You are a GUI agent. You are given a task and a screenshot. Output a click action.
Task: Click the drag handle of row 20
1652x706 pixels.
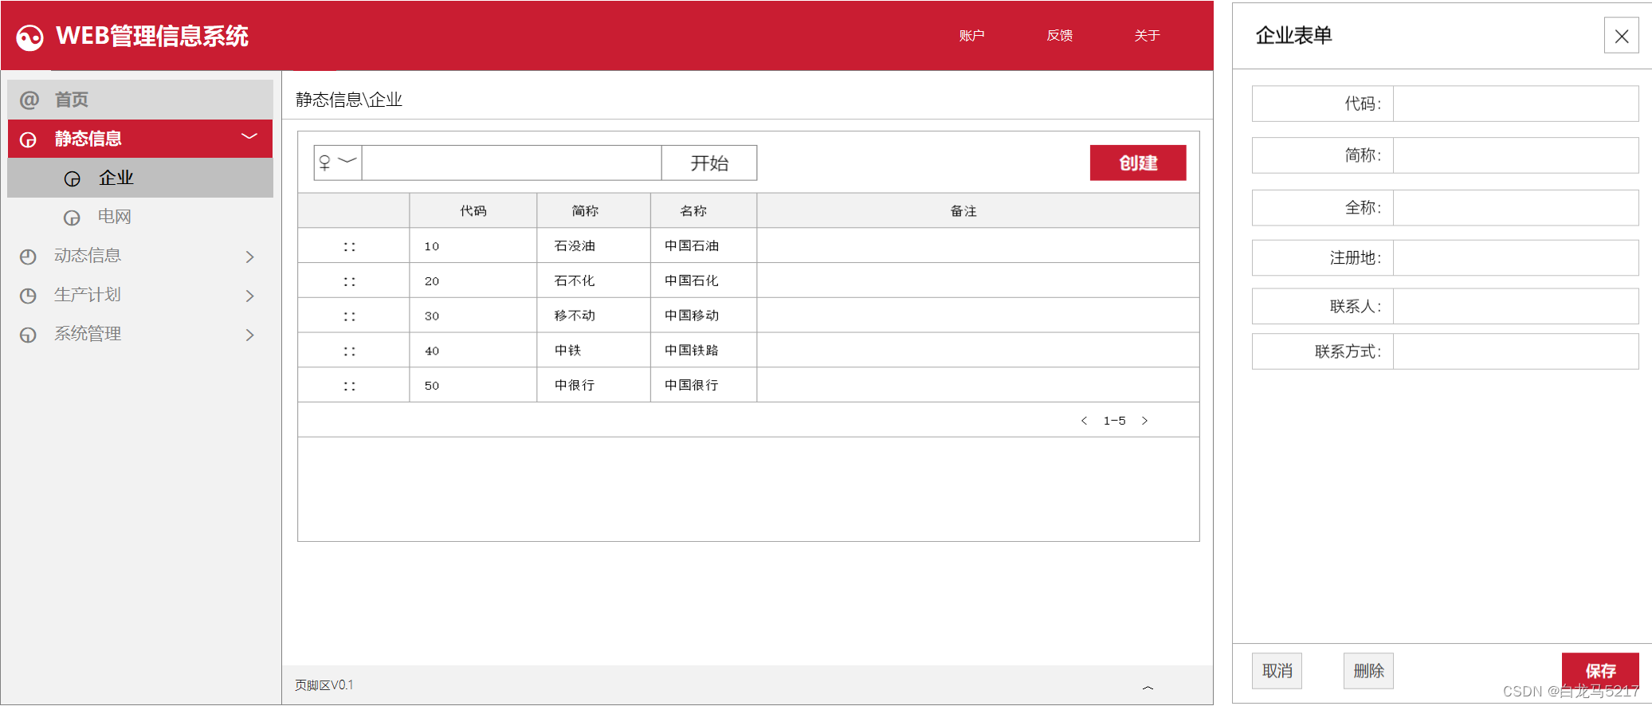coord(349,281)
